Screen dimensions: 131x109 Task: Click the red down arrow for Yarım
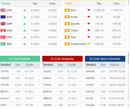89,30
